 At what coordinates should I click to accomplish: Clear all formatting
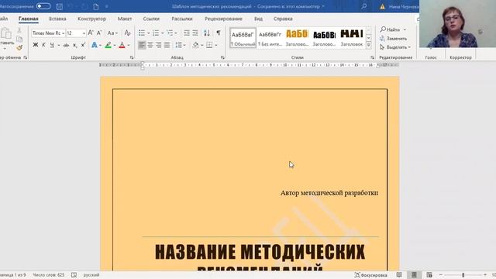tap(127, 33)
